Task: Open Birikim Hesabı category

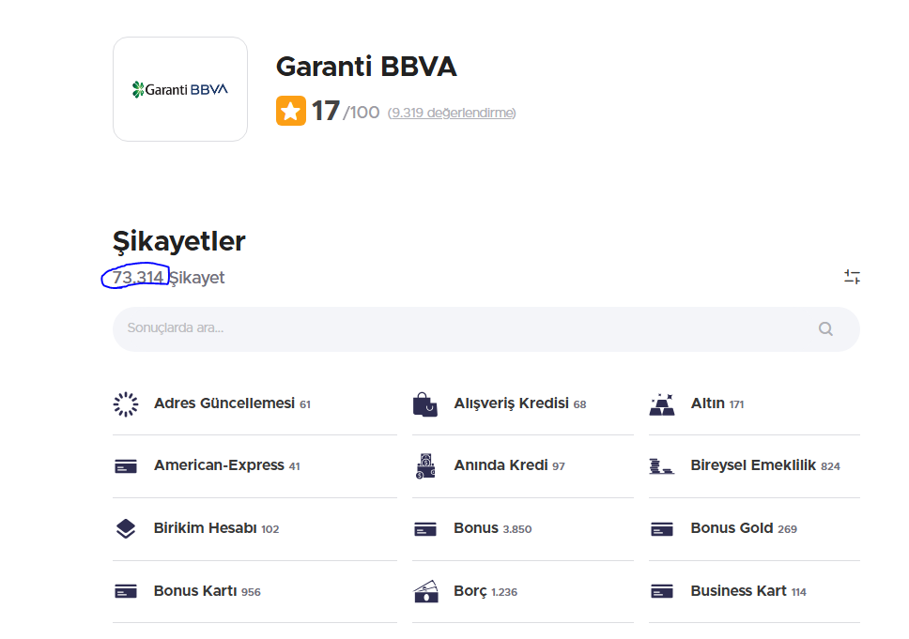Action: click(206, 527)
